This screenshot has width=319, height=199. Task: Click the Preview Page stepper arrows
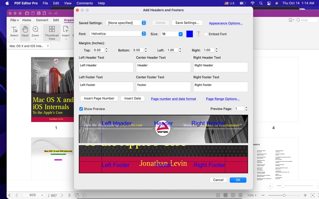[x=246, y=109]
